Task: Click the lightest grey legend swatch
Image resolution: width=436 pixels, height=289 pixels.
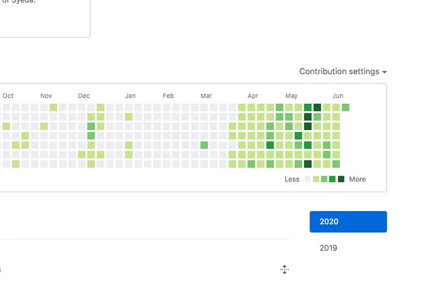Action: pyautogui.click(x=308, y=179)
